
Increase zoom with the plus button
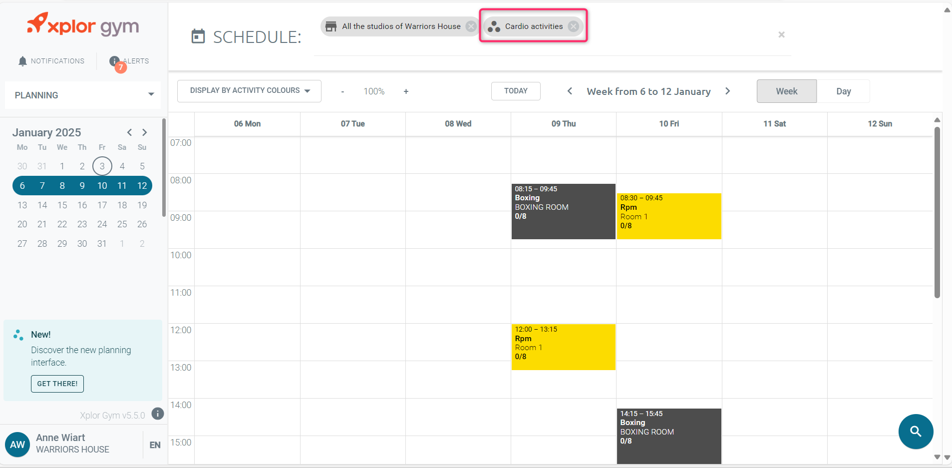pyautogui.click(x=406, y=91)
